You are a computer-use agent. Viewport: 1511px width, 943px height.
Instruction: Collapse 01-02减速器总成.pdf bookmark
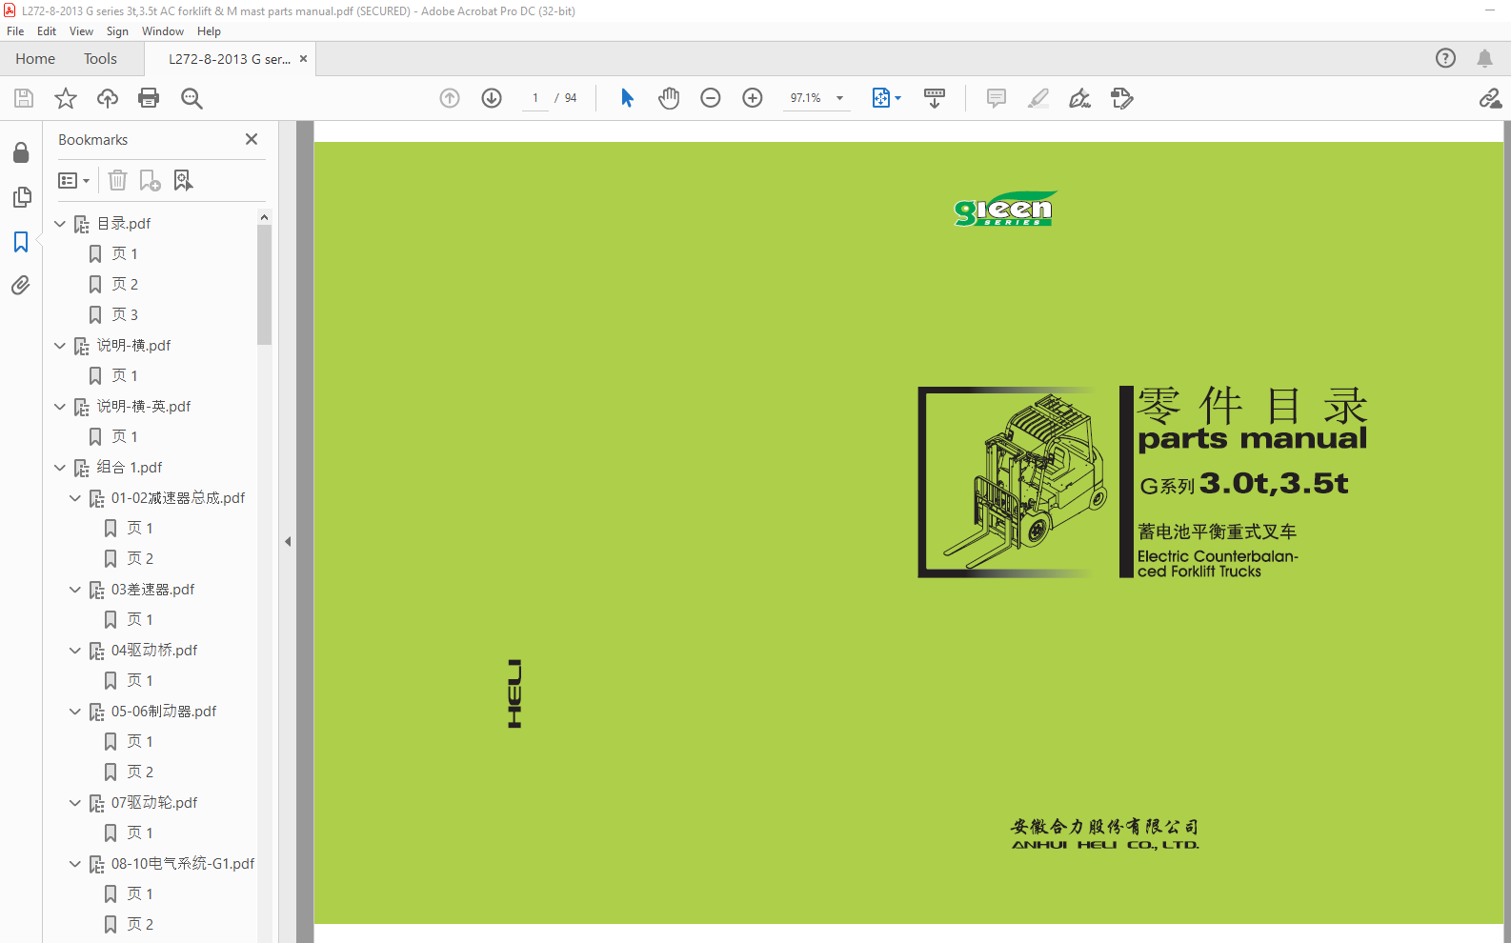click(x=75, y=498)
